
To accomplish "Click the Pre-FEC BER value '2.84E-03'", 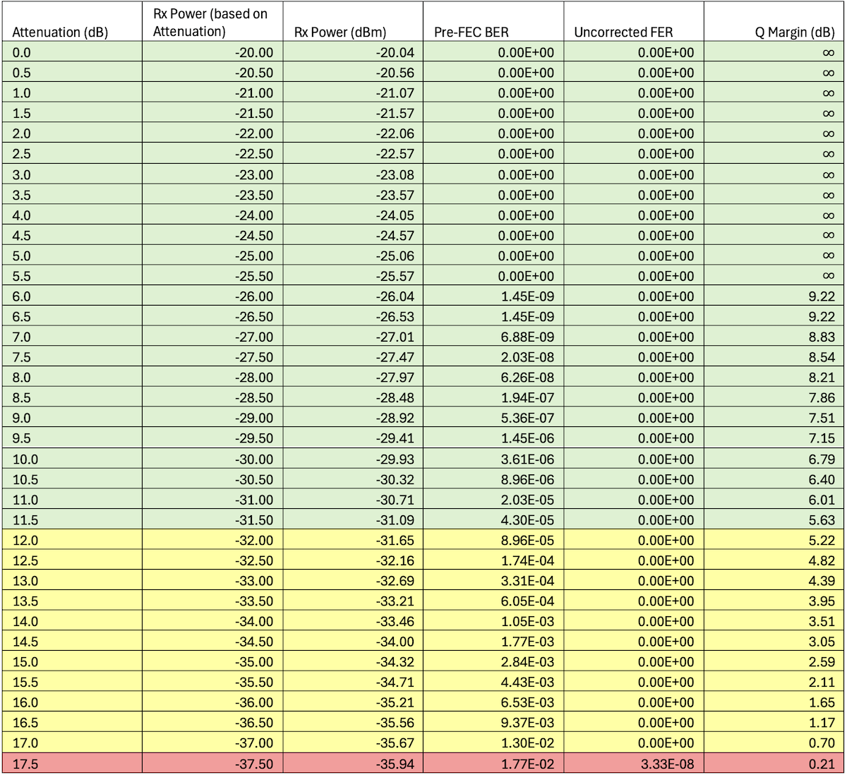I will tap(493, 663).
